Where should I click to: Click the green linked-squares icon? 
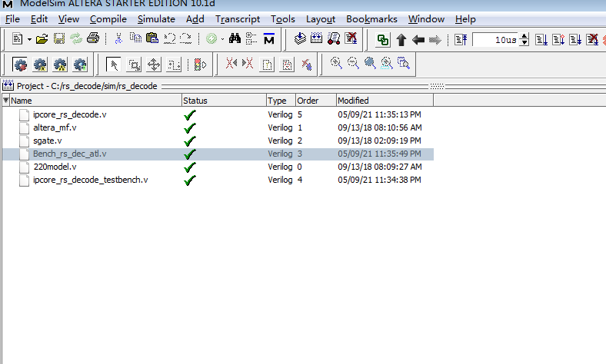pos(383,40)
